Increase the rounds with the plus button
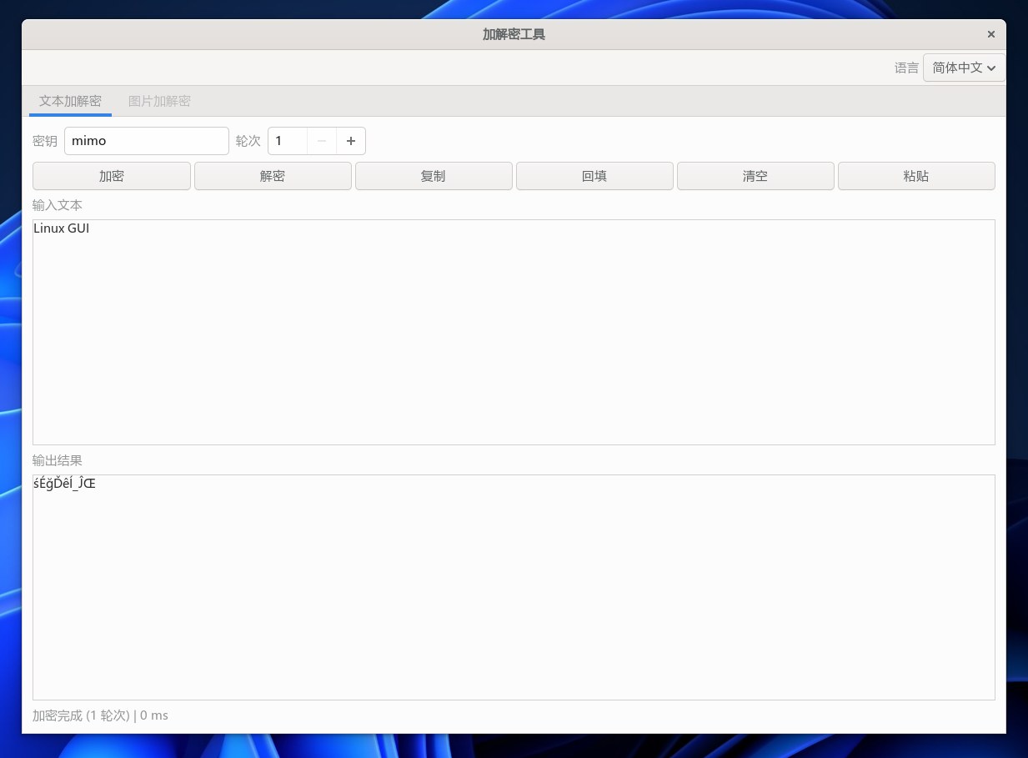1028x758 pixels. point(351,141)
